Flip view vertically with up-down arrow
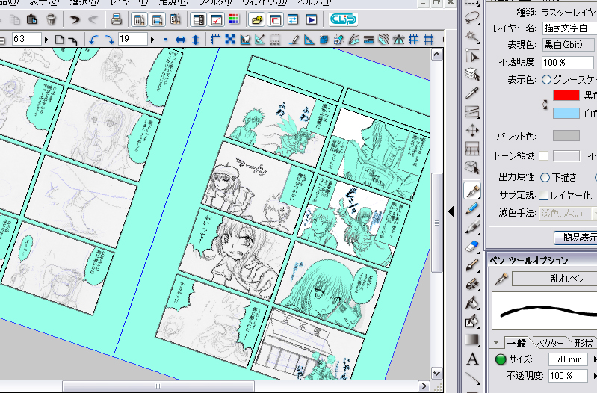This screenshot has width=597, height=393. (196, 39)
